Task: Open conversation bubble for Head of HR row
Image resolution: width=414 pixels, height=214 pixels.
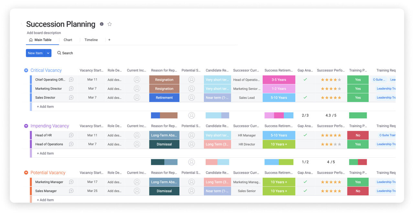Action: point(71,135)
